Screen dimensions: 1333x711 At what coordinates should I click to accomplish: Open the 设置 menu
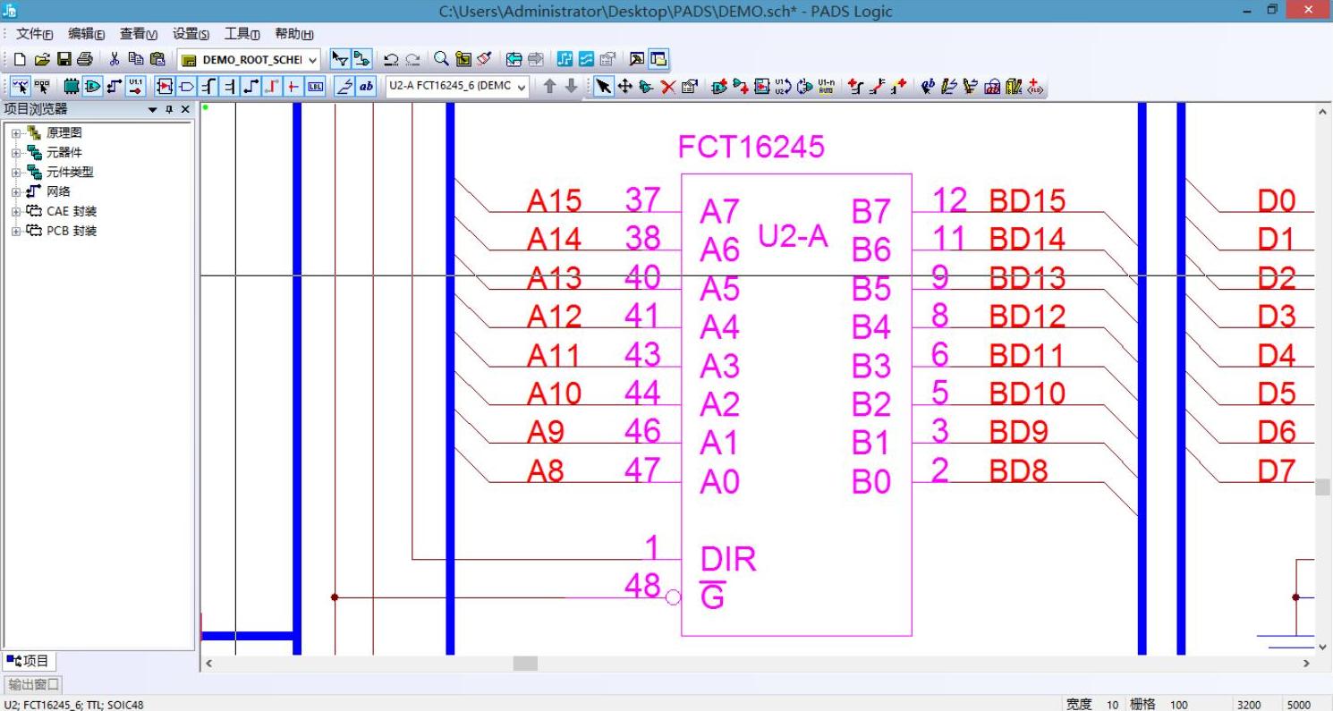[x=191, y=34]
